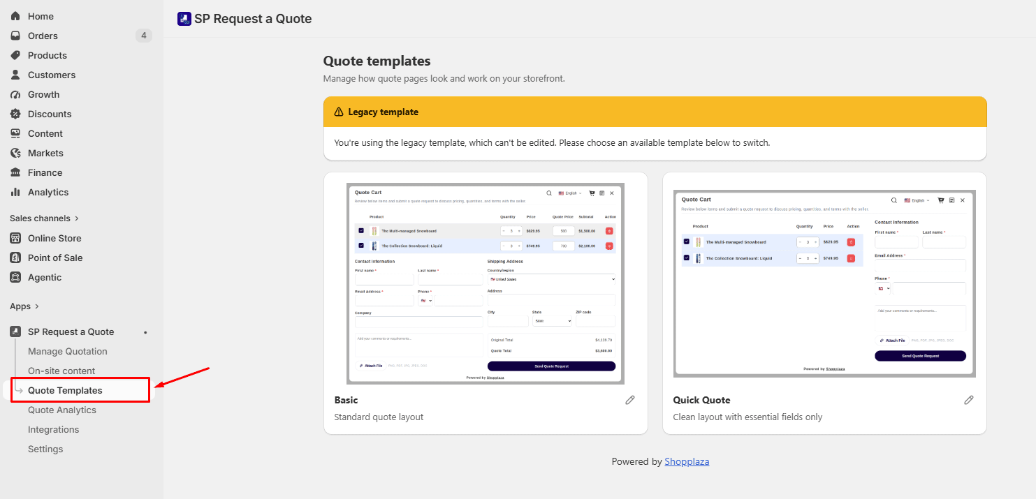The image size is (1036, 499).
Task: Open the Growth page link
Action: point(43,94)
